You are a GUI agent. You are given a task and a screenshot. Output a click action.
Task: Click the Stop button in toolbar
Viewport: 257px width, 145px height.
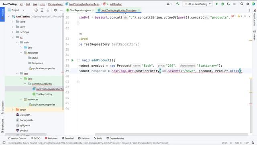tap(235, 4)
